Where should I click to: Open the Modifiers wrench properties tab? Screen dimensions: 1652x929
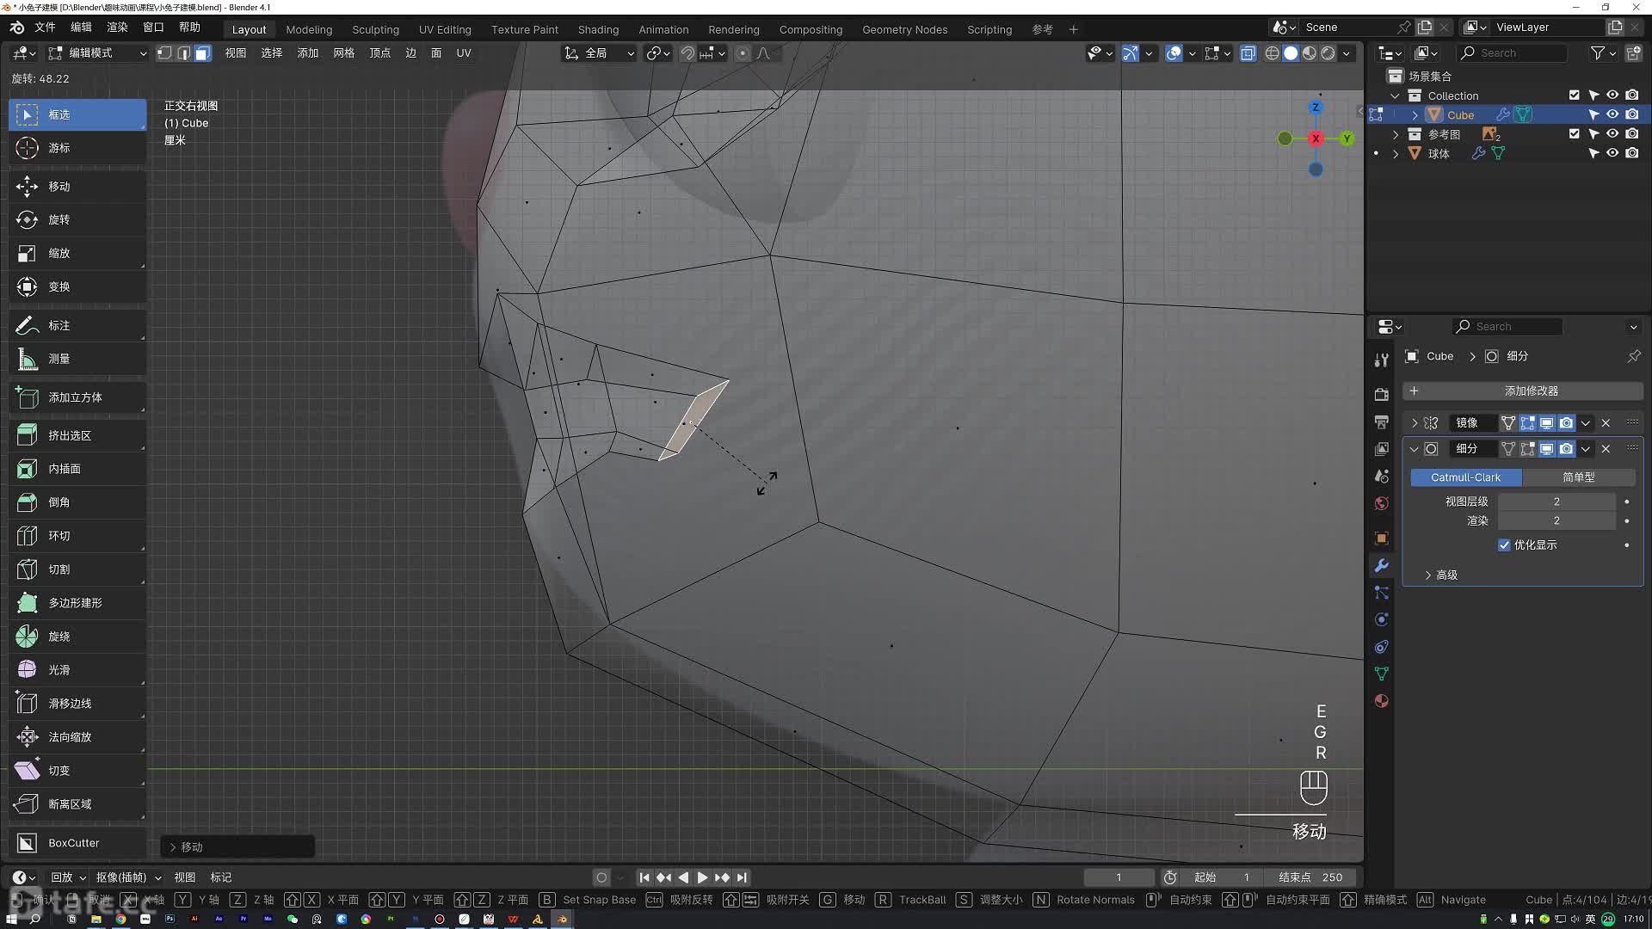pos(1381,566)
